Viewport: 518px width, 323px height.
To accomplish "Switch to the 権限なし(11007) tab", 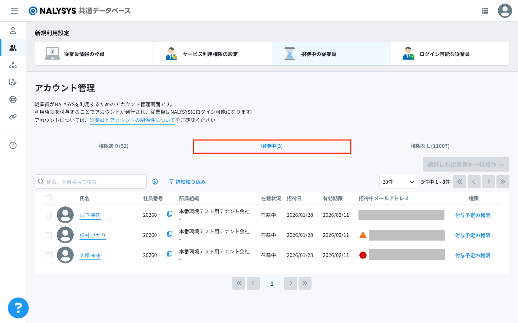I will tap(430, 146).
